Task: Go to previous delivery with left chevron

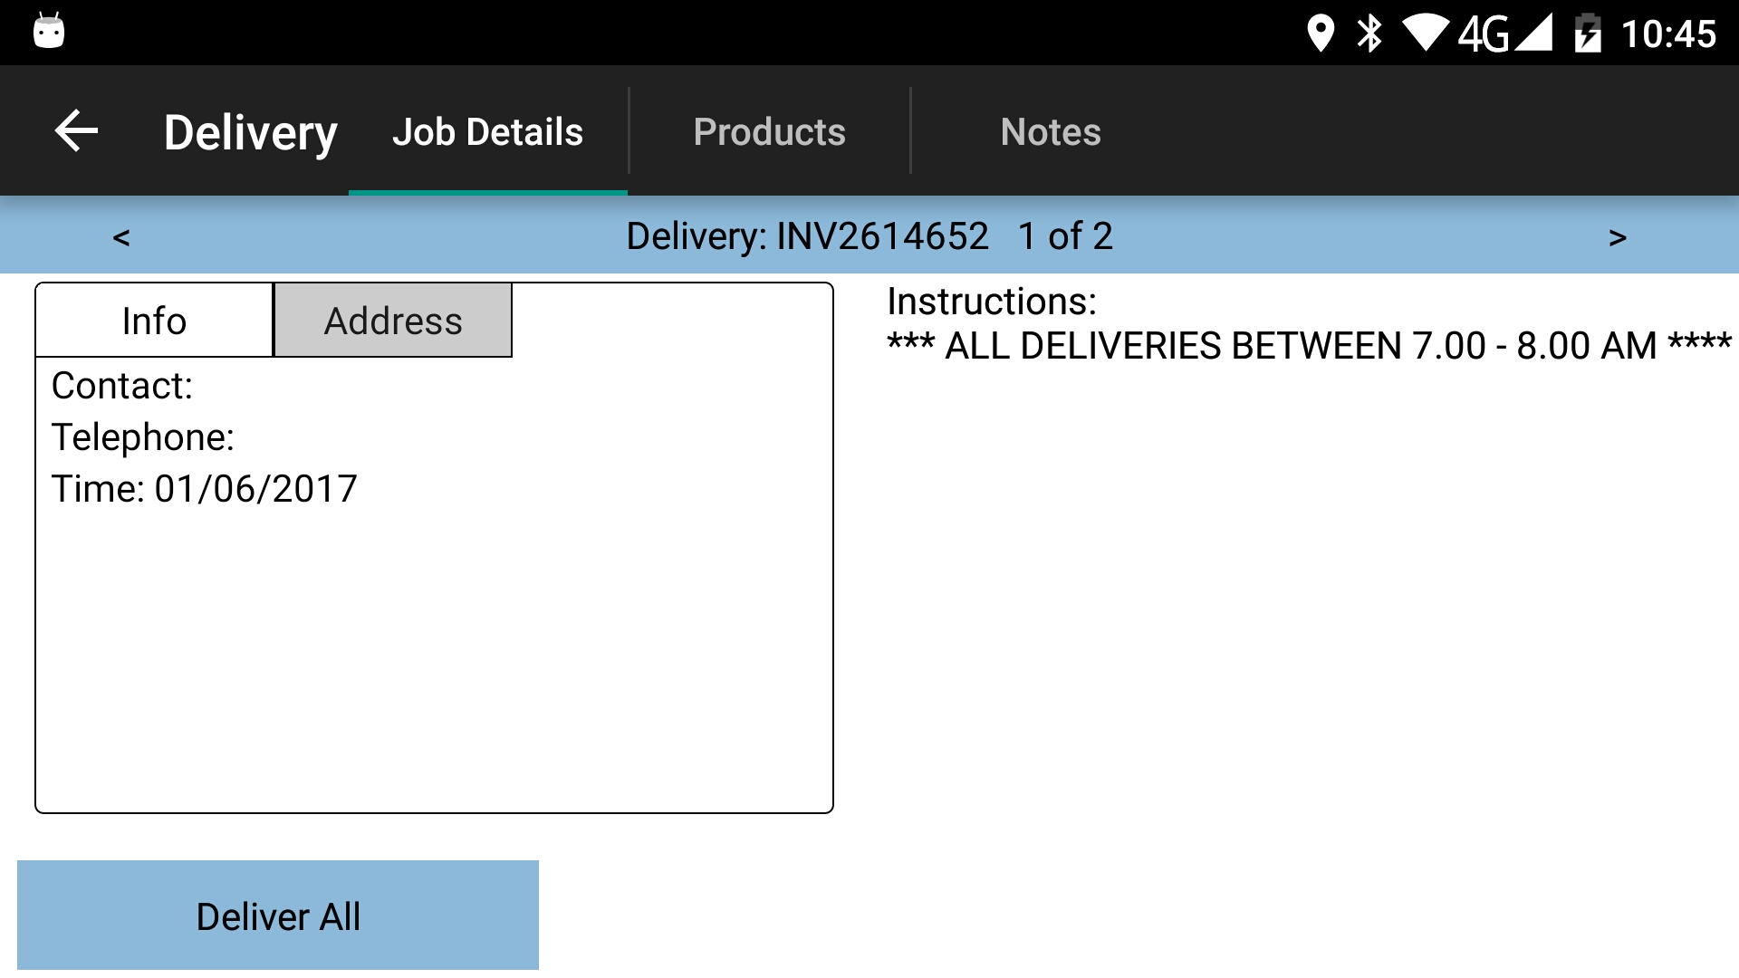Action: tap(121, 237)
